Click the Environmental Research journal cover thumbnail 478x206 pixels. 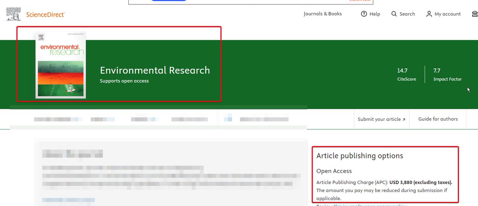[61, 65]
